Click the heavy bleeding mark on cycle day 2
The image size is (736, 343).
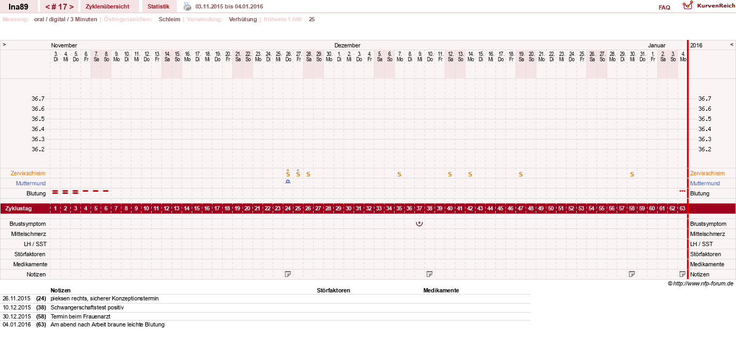[x=65, y=192]
